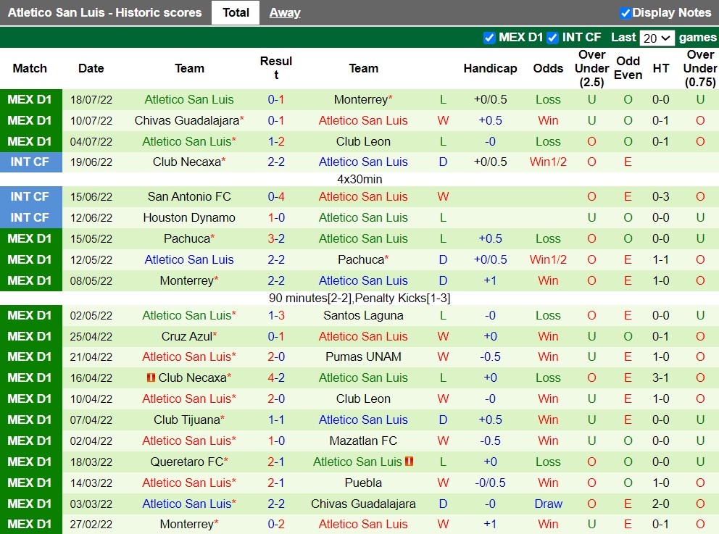Click the 4x30min match note

[x=359, y=179]
